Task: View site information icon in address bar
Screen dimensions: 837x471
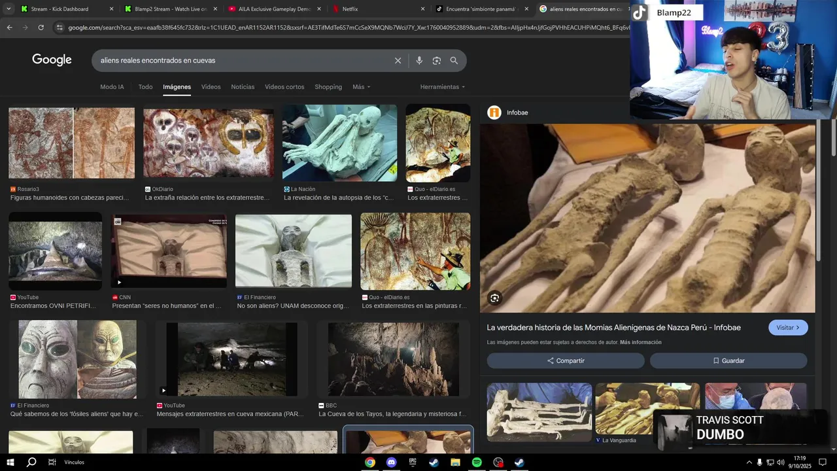Action: coord(60,27)
